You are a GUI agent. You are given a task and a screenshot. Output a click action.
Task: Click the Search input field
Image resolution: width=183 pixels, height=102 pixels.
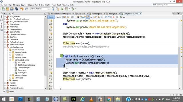168,5
